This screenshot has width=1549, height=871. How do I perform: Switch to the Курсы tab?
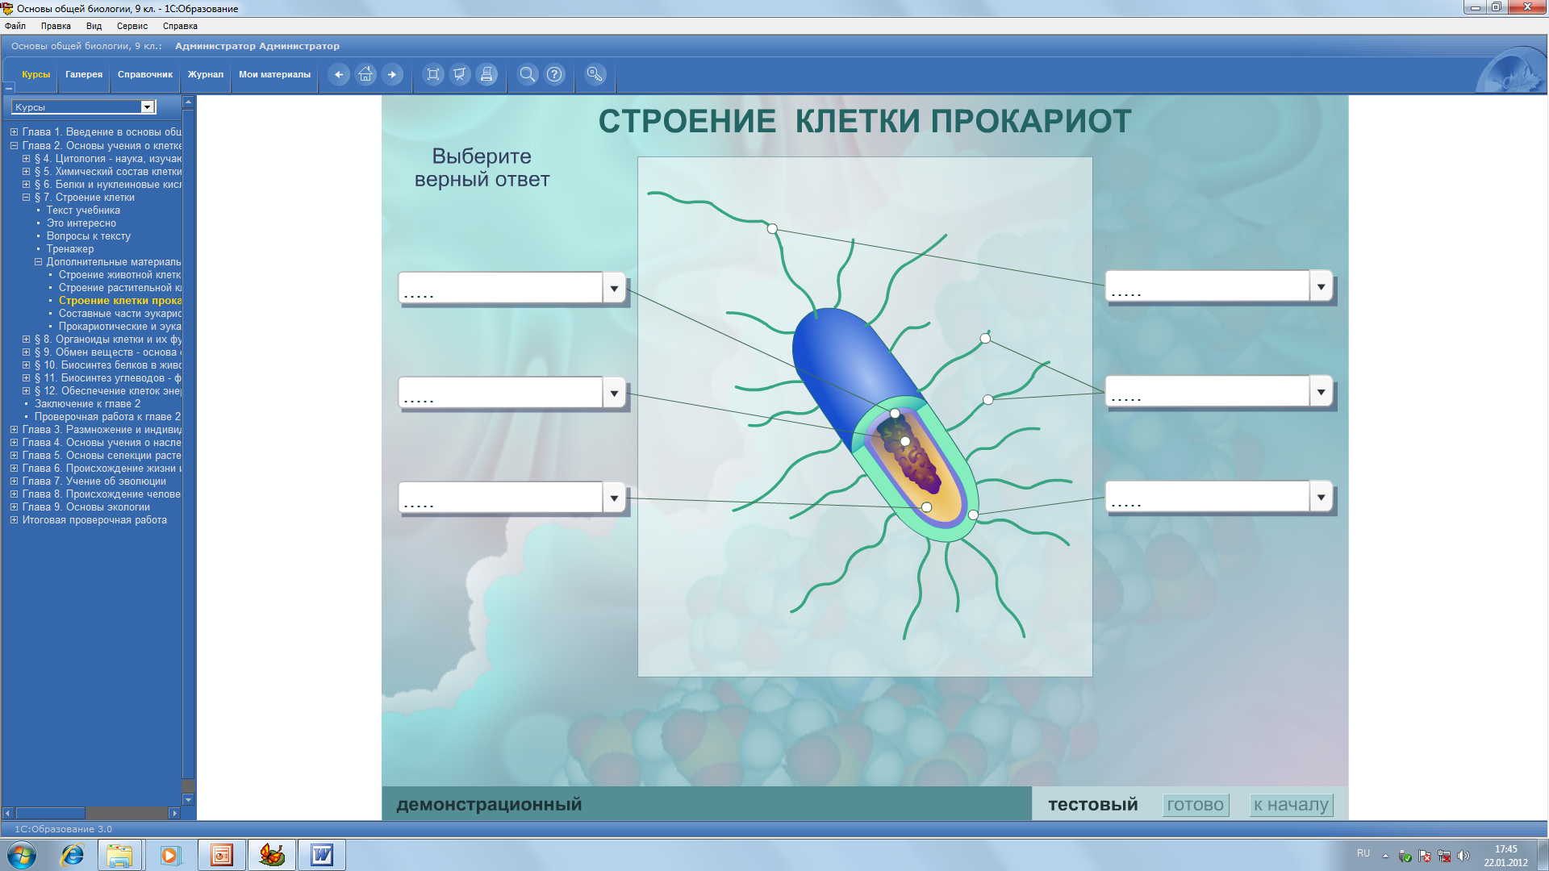(36, 74)
